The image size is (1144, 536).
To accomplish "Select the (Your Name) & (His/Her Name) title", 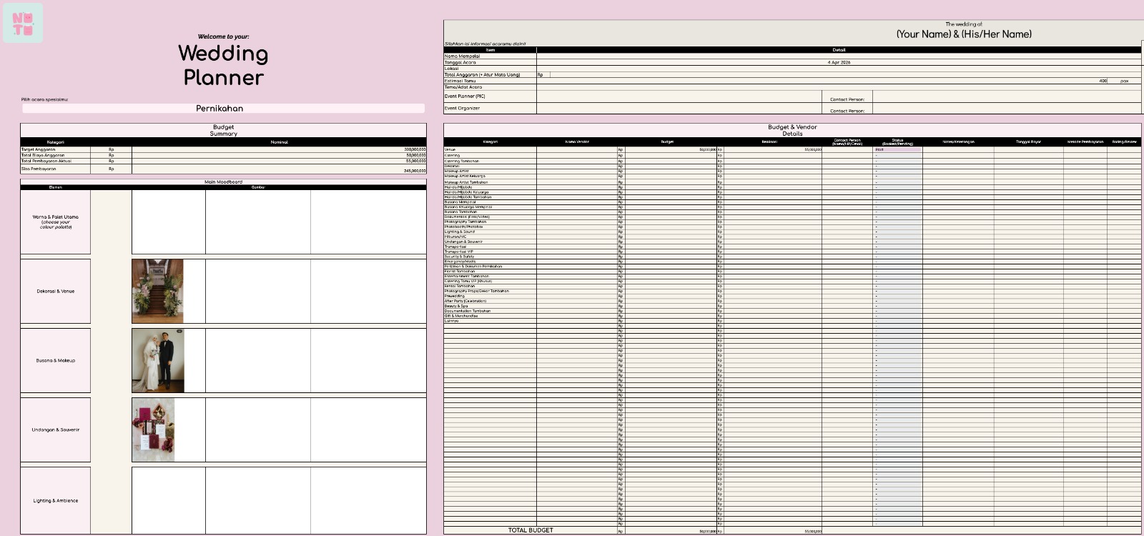I will click(963, 34).
